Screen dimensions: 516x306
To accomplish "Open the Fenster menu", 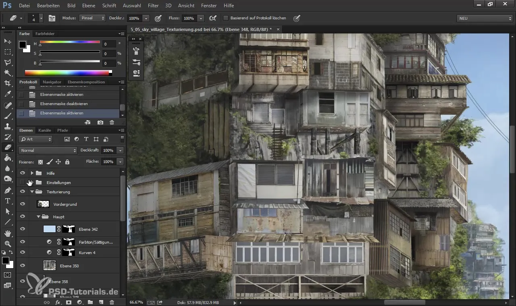I will point(208,6).
